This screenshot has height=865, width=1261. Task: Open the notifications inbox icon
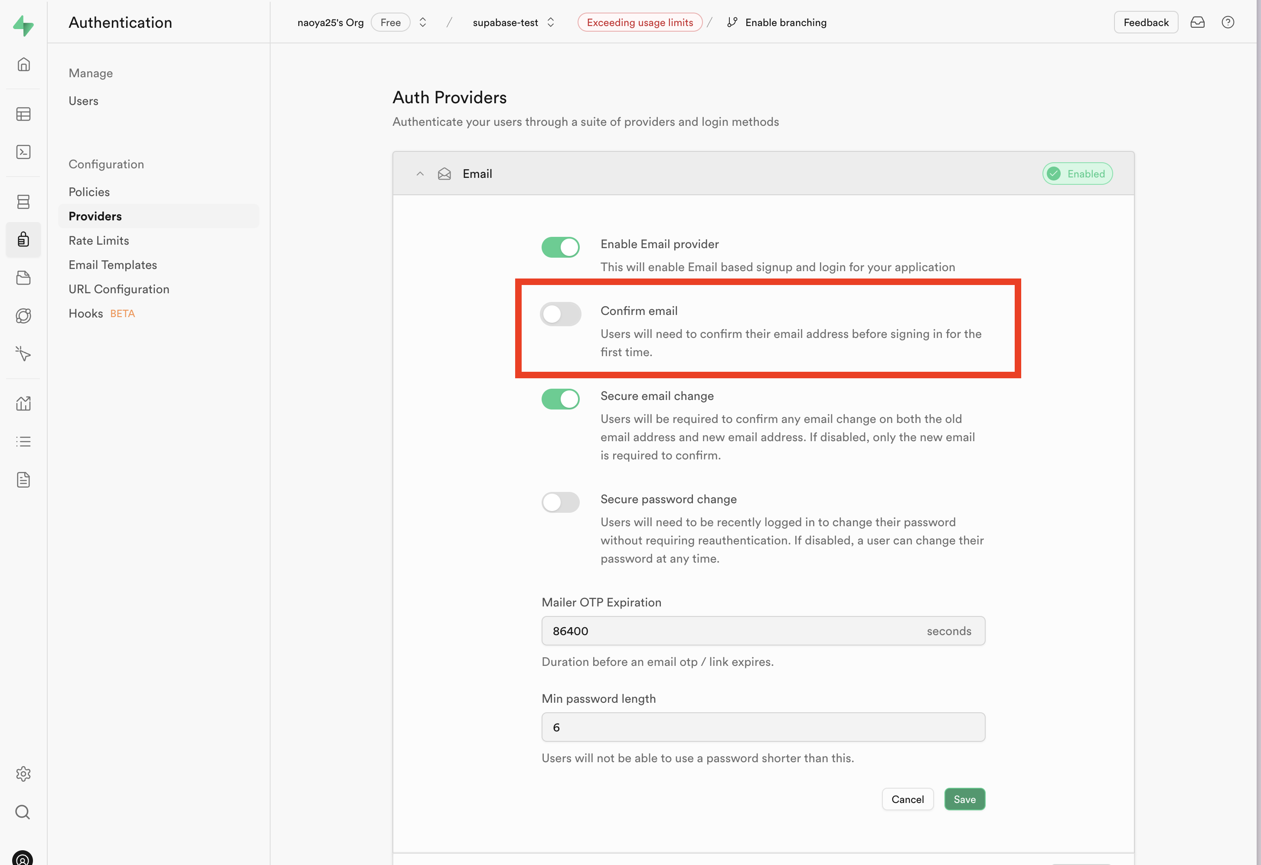pyautogui.click(x=1197, y=22)
